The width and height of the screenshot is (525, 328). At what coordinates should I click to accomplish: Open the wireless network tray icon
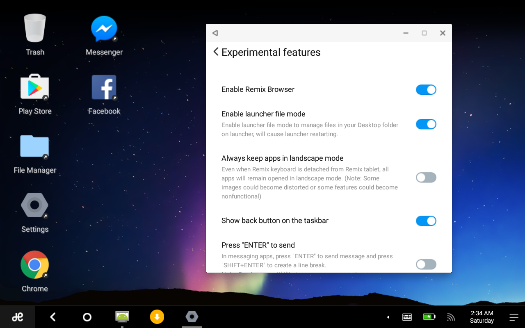pyautogui.click(x=451, y=317)
